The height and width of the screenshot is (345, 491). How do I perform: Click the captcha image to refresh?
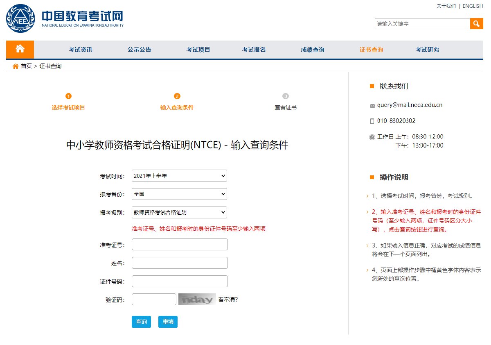click(197, 300)
